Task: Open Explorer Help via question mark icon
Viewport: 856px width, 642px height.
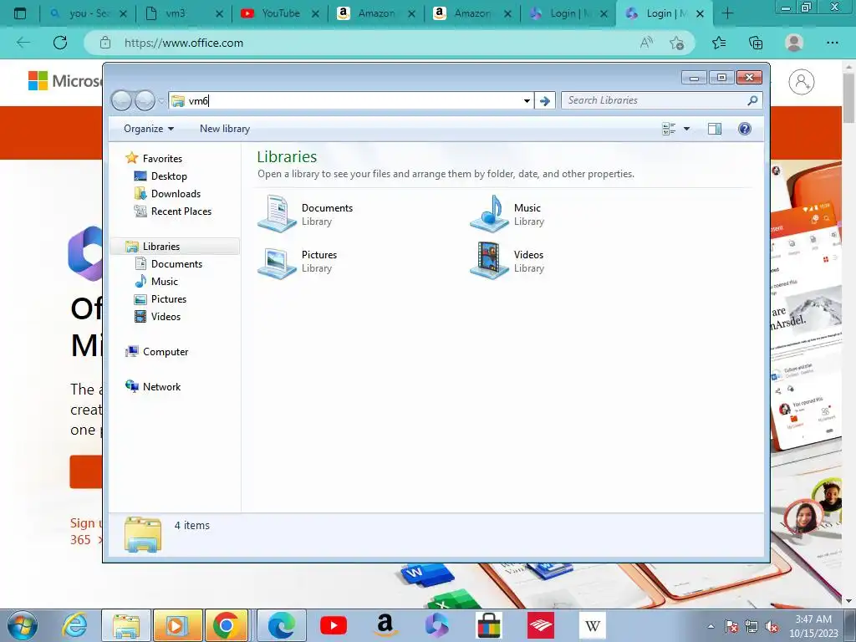Action: click(744, 129)
